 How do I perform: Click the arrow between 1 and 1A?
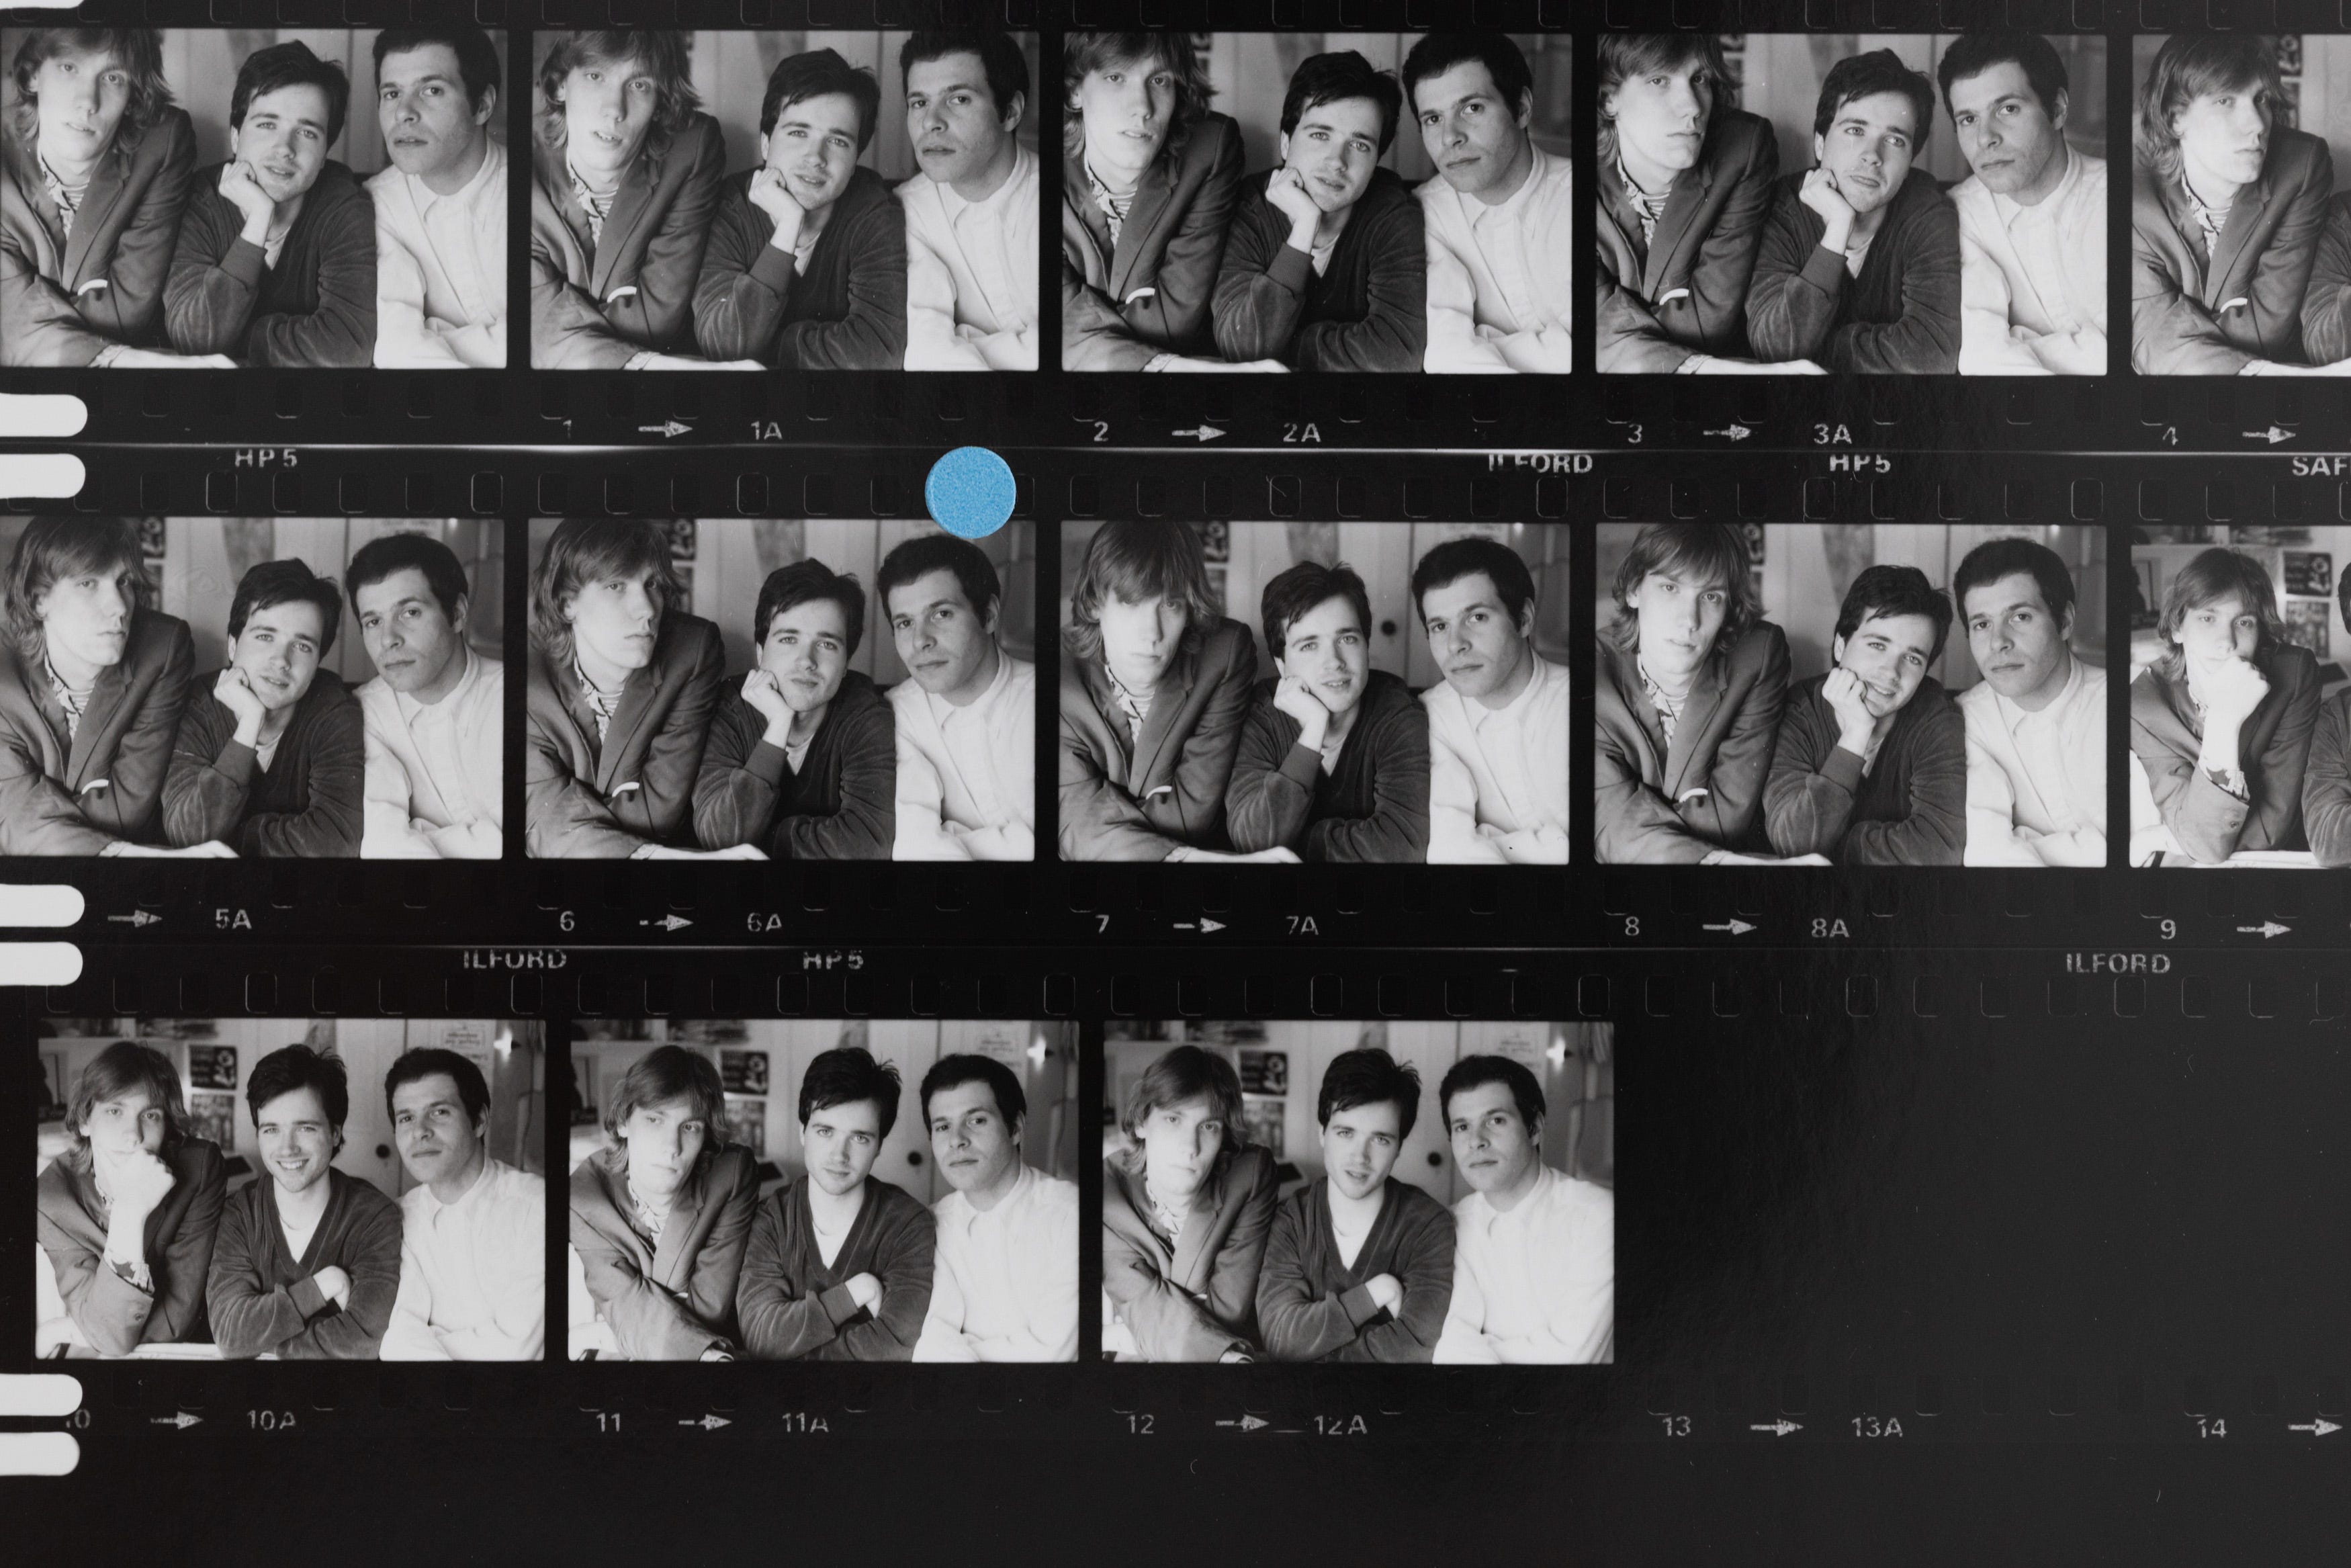click(x=665, y=430)
